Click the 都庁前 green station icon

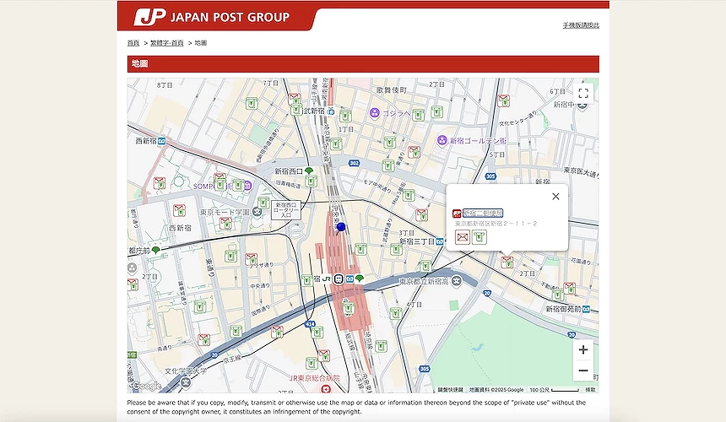155,251
